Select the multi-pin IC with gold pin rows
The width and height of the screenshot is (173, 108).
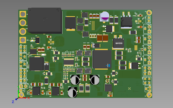tap(69, 62)
